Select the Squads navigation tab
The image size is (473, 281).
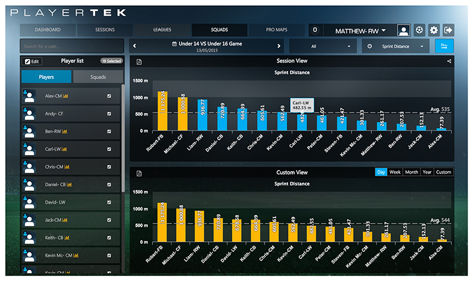pyautogui.click(x=220, y=30)
